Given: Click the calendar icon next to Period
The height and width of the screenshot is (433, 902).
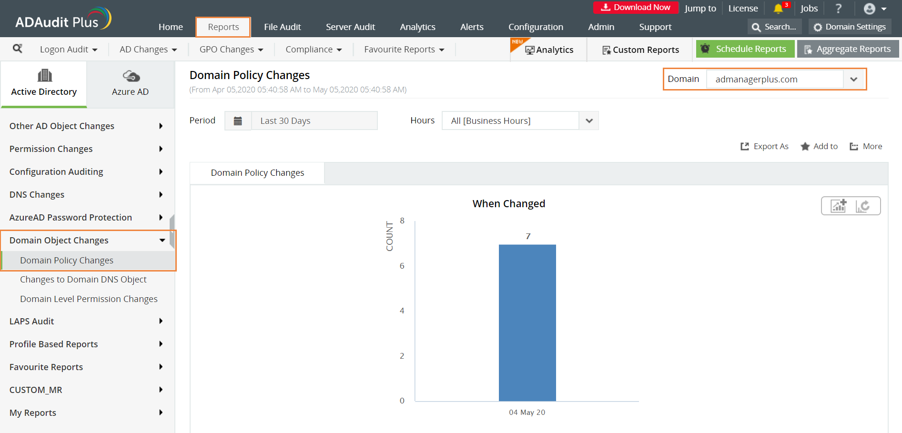Looking at the screenshot, I should 238,121.
